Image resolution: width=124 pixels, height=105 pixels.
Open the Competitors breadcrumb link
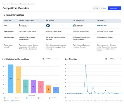pos(15,4)
